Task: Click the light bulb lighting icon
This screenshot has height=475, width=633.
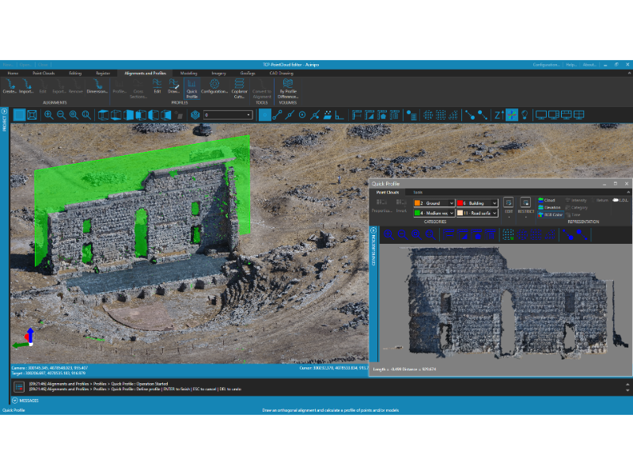Action: pyautogui.click(x=525, y=115)
